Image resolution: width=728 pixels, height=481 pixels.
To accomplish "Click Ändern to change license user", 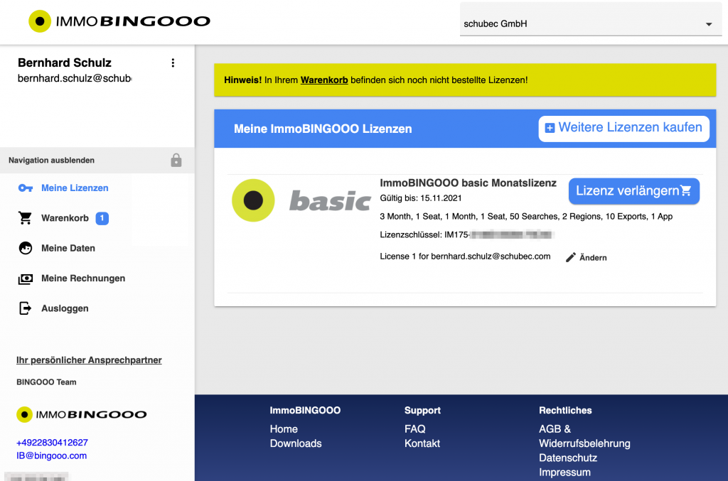I will (x=593, y=258).
